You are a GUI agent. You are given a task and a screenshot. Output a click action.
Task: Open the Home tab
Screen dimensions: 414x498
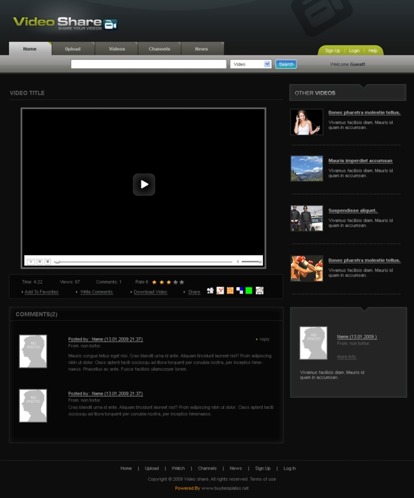coord(30,49)
